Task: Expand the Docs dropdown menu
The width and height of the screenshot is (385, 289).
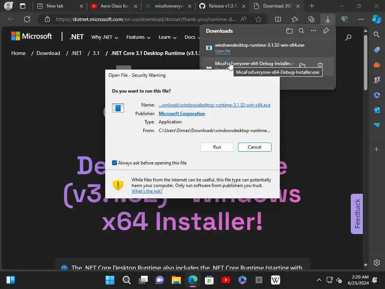Action: coord(192,37)
